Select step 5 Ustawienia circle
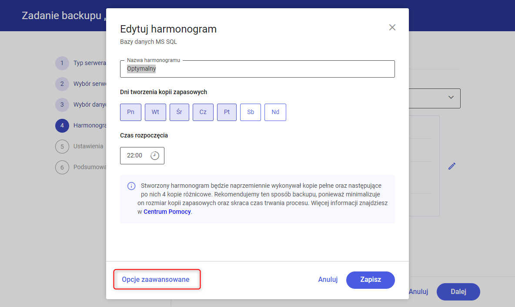Image resolution: width=515 pixels, height=307 pixels. pos(62,147)
